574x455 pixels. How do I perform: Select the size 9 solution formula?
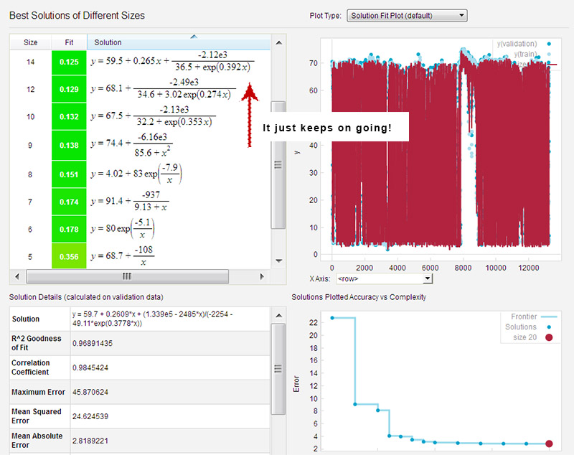click(x=132, y=144)
